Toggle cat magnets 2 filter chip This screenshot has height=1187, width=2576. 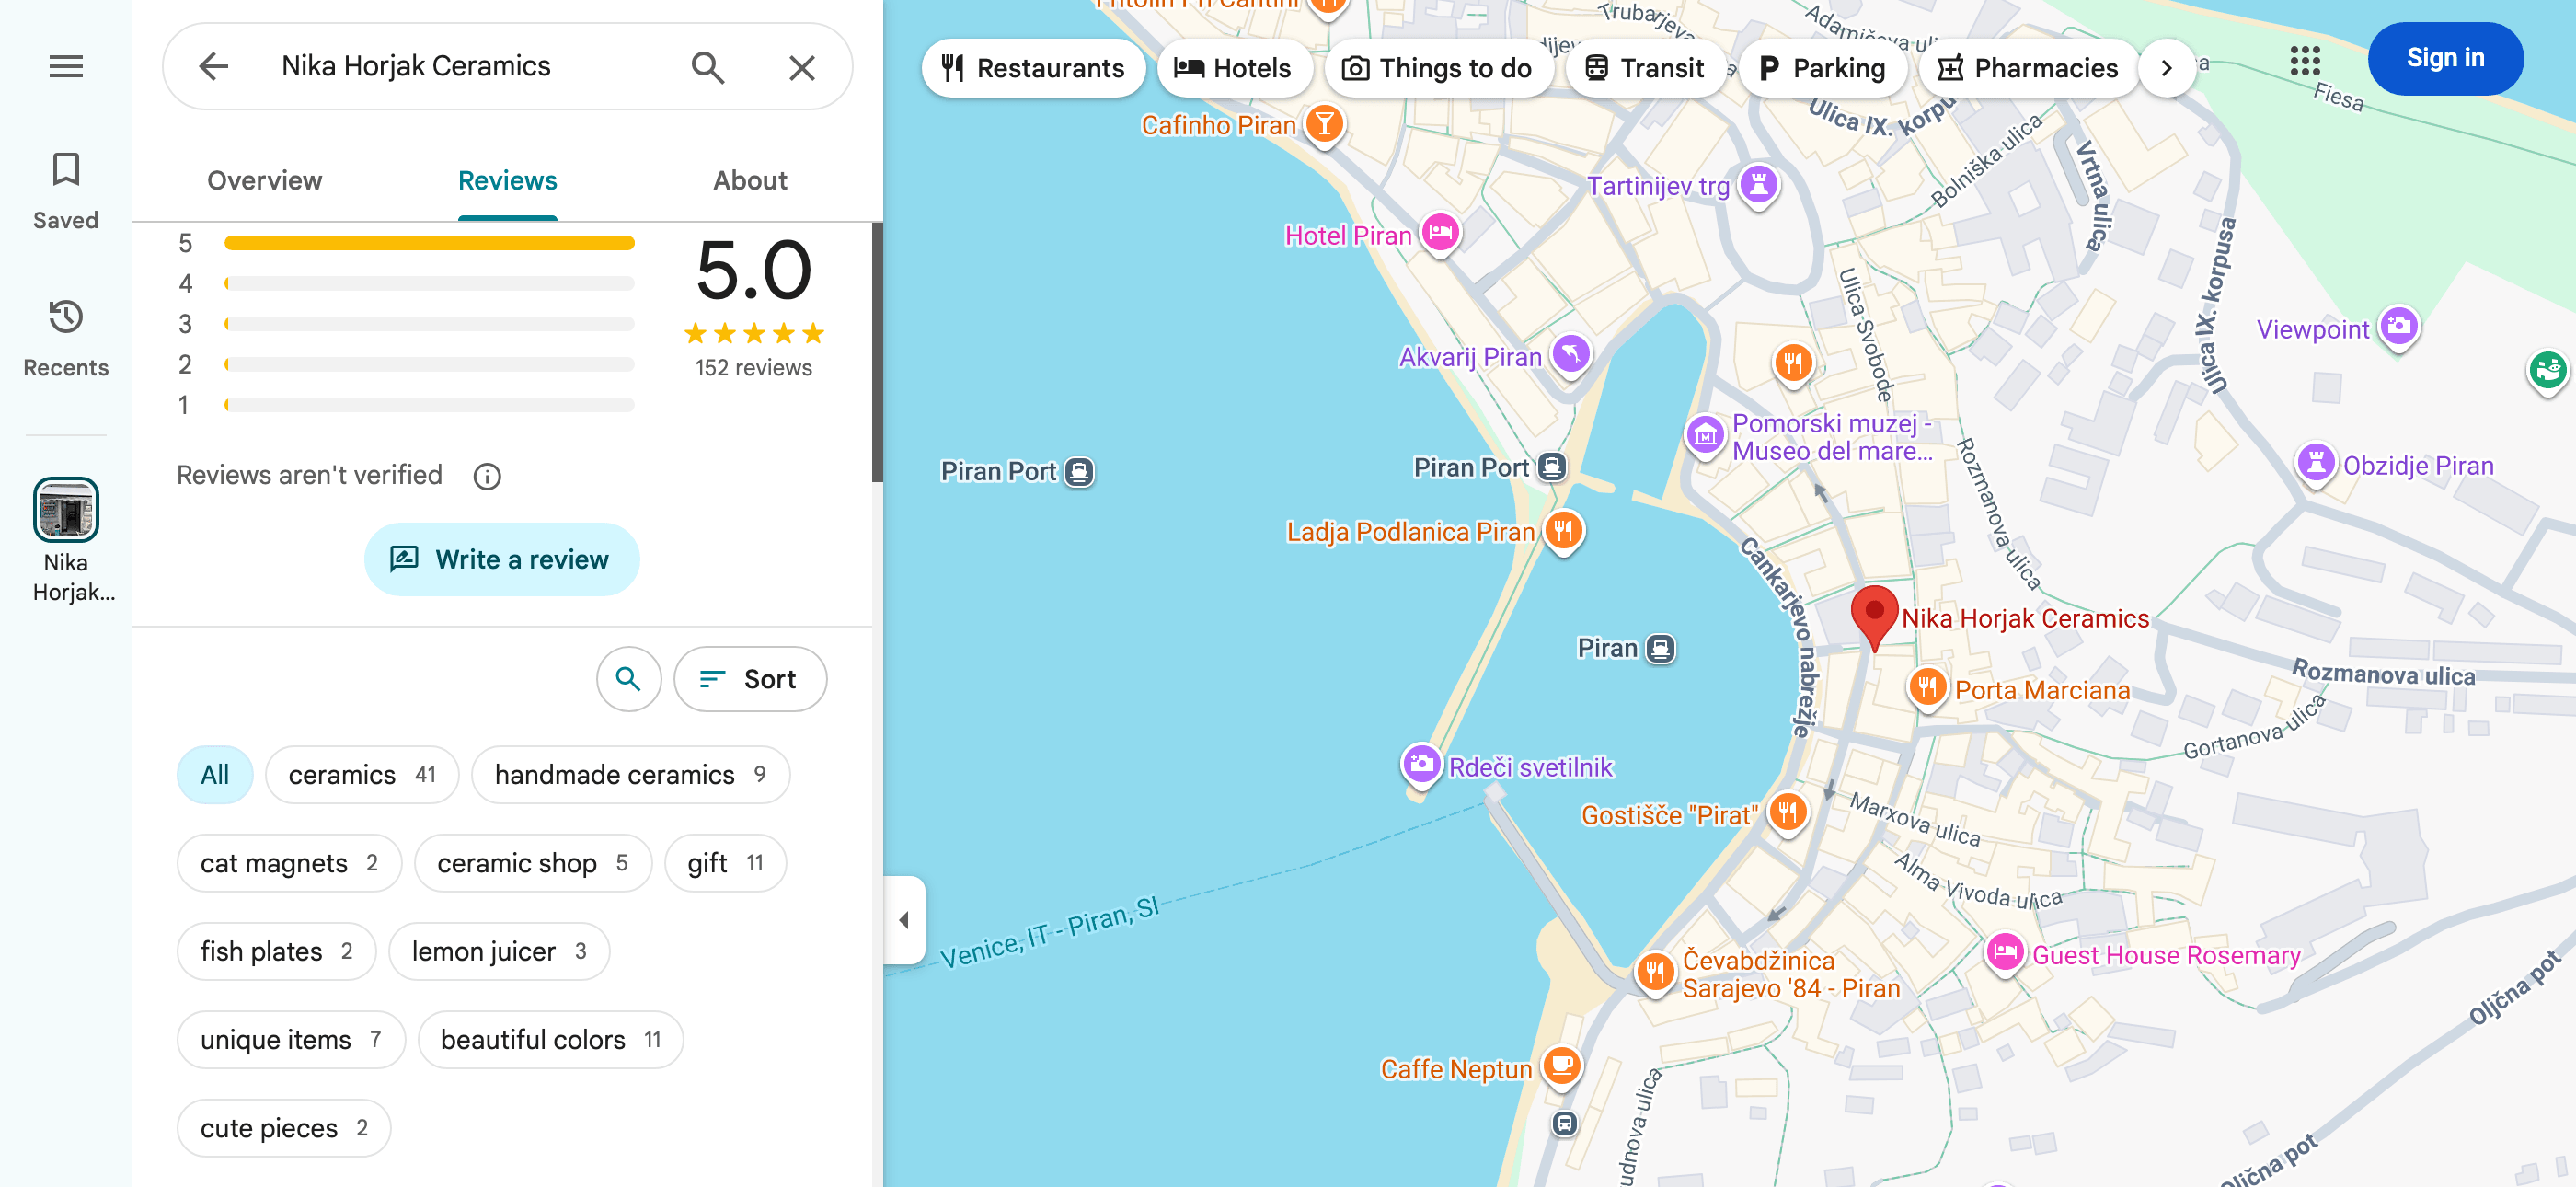(288, 863)
